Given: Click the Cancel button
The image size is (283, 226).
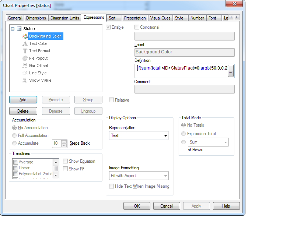Looking at the screenshot, I should [167, 206].
